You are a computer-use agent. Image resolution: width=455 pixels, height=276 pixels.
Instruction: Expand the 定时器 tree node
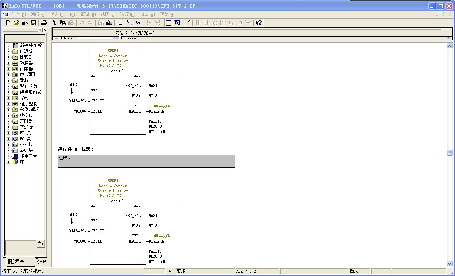(8, 121)
